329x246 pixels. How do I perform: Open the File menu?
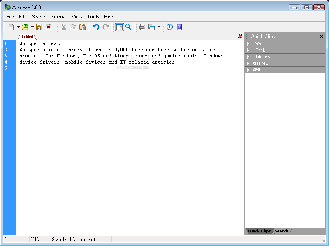[x=10, y=17]
